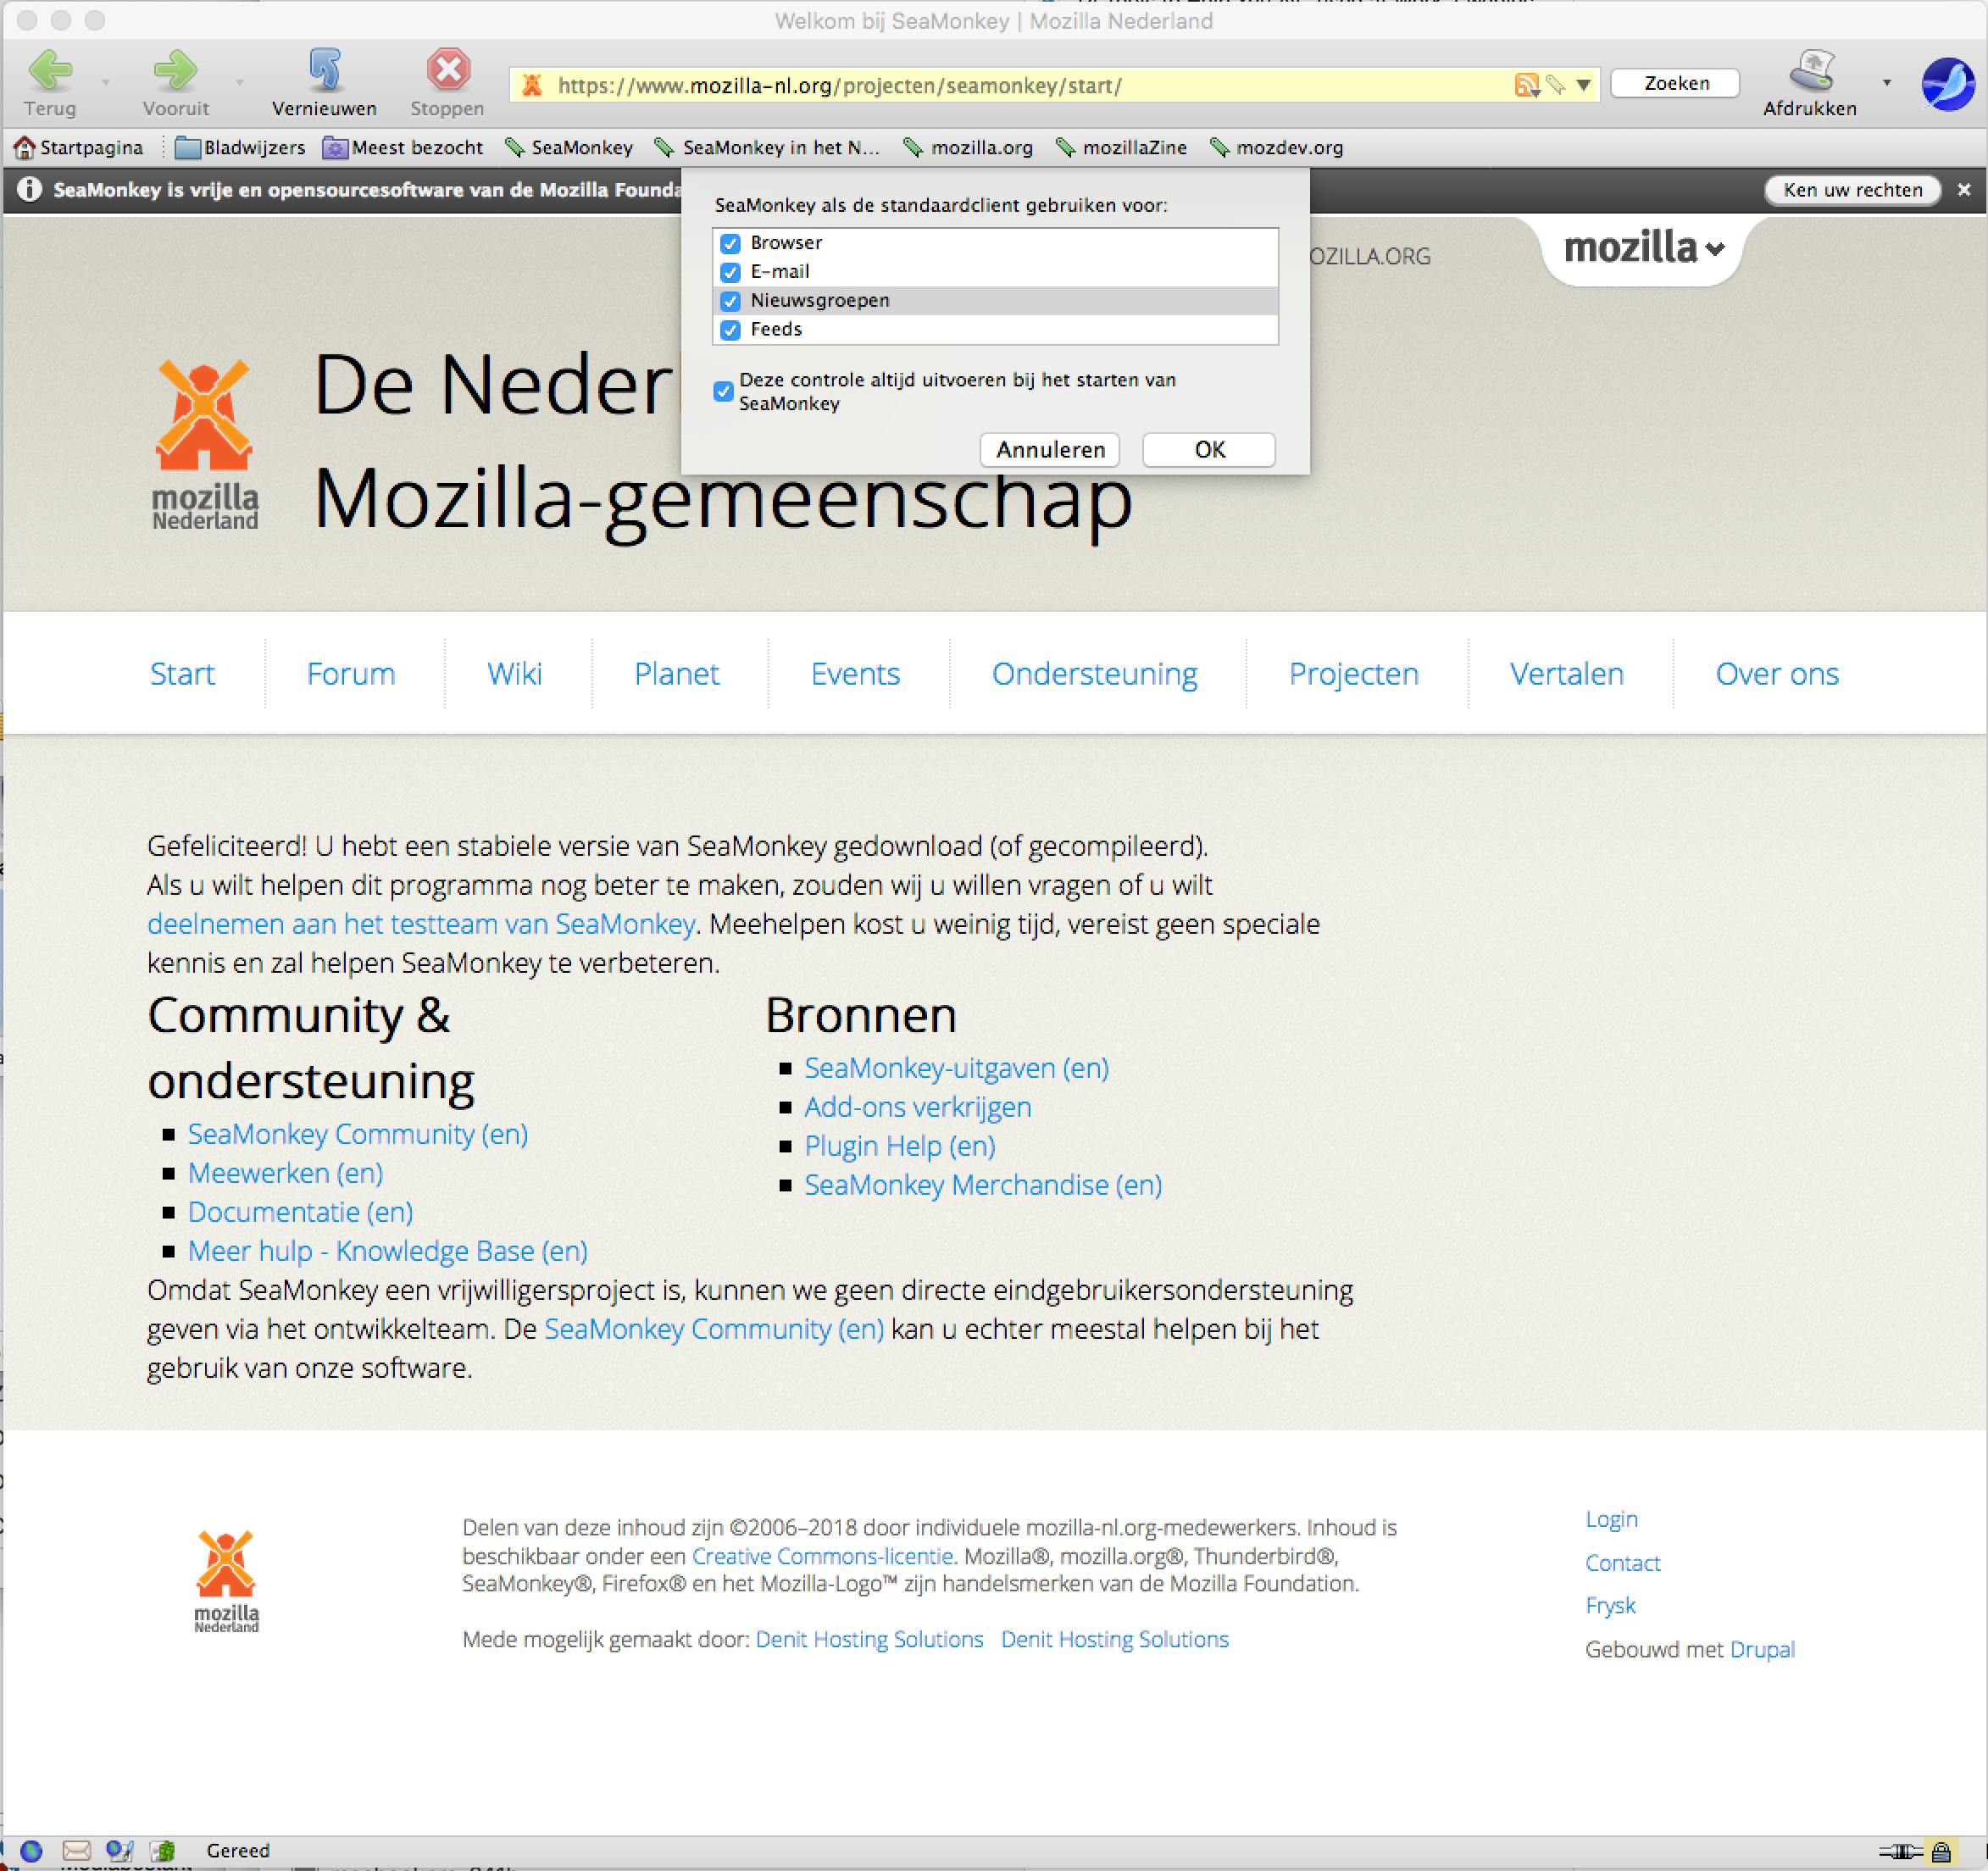Click the RSS feed icon in the address bar
The image size is (1988, 1871).
tap(1525, 85)
